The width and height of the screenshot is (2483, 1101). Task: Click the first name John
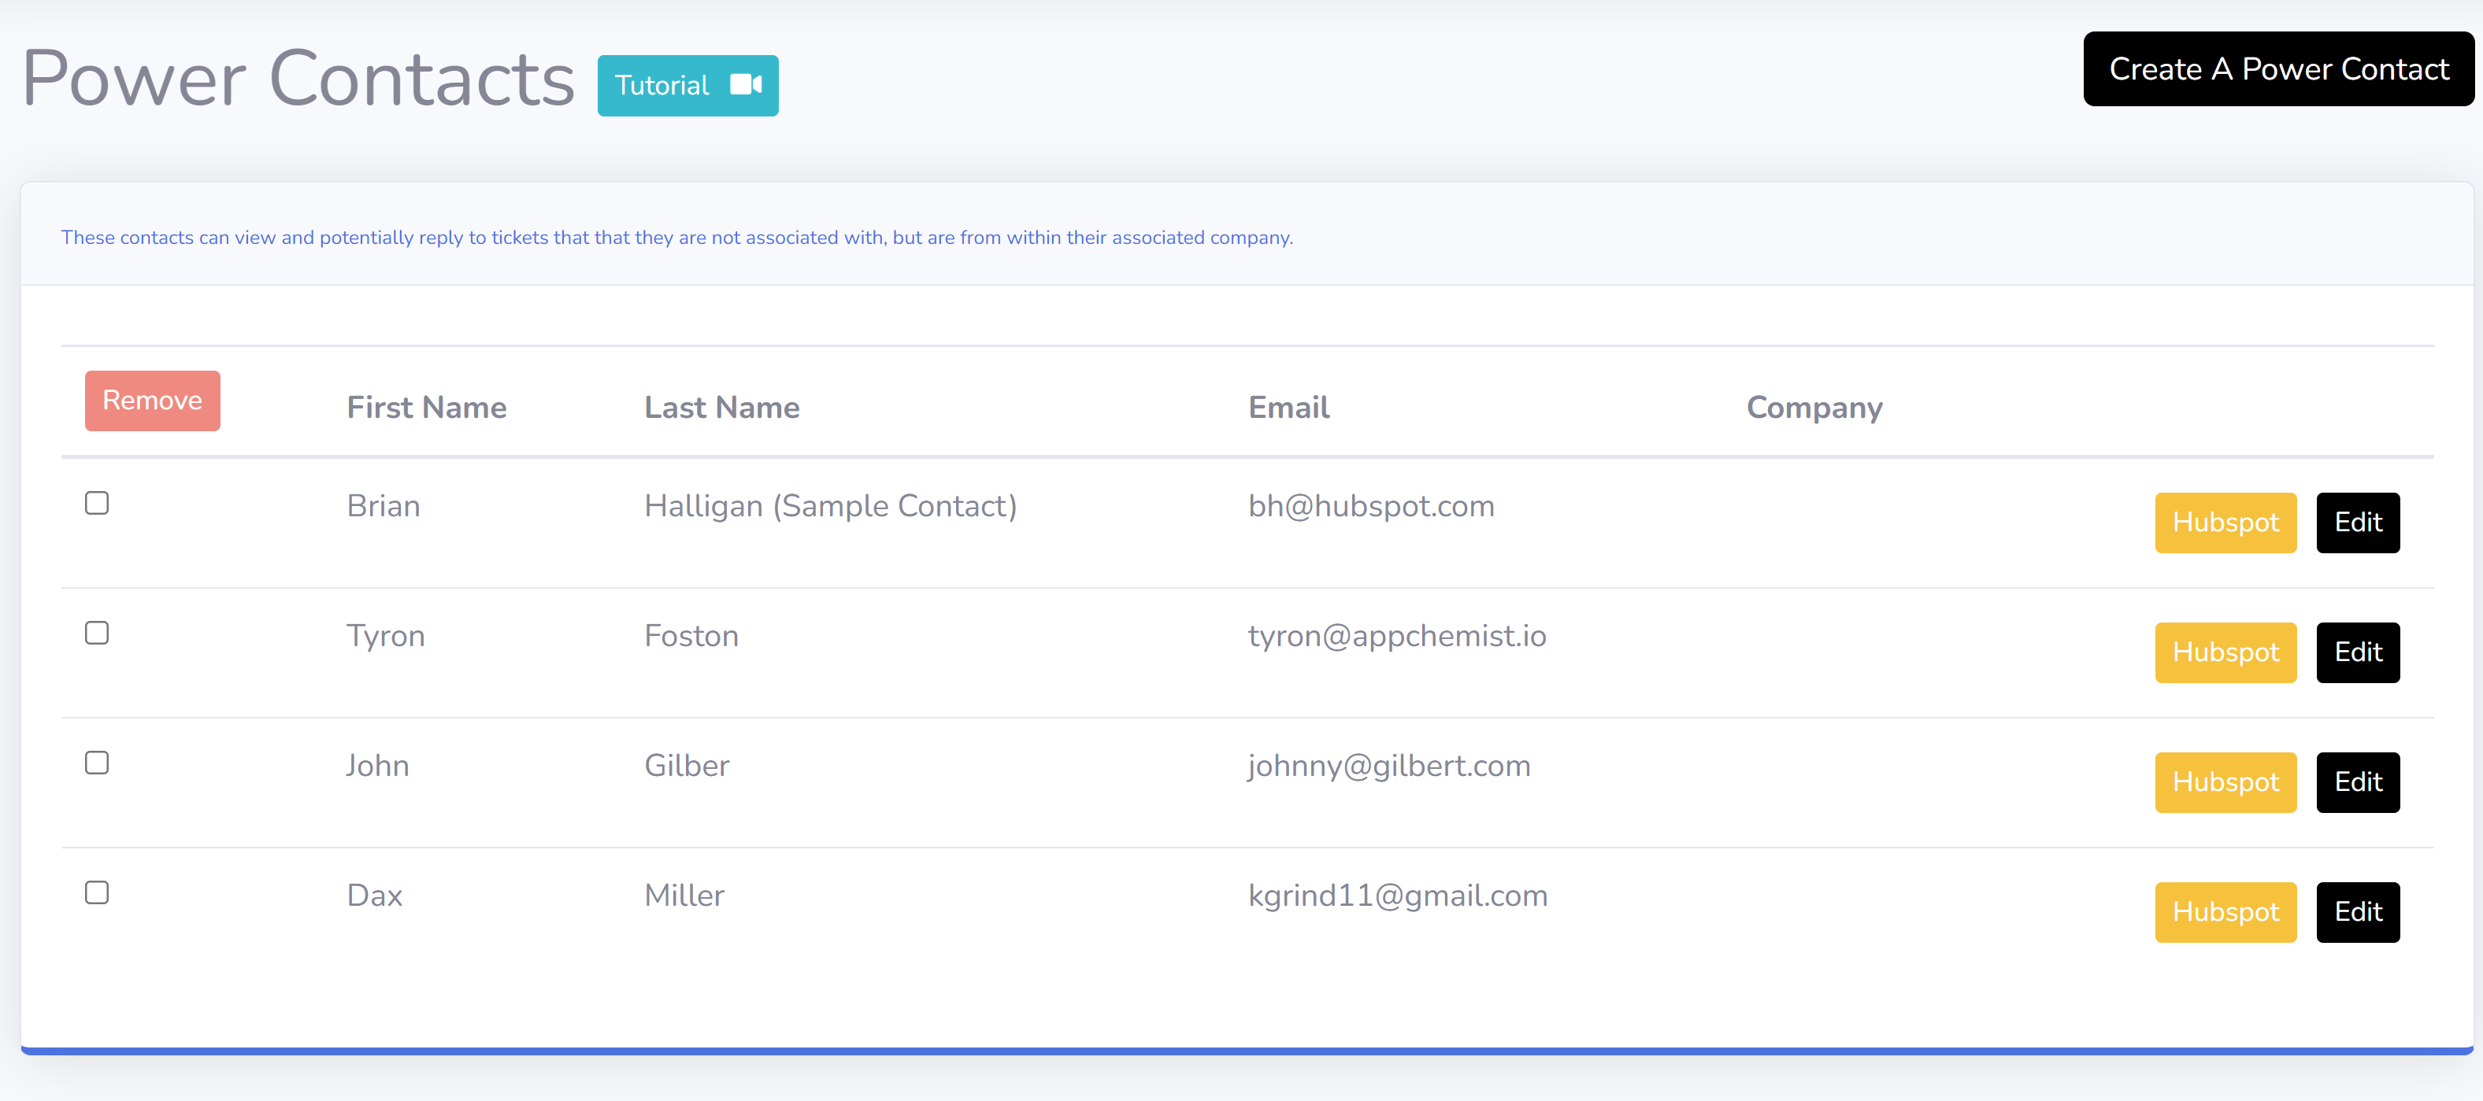point(378,766)
